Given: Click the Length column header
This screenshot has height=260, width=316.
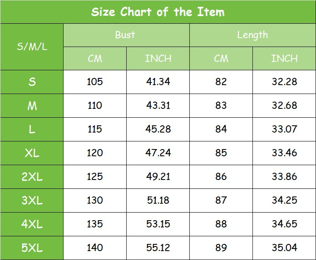Looking at the screenshot, I should pos(252,35).
